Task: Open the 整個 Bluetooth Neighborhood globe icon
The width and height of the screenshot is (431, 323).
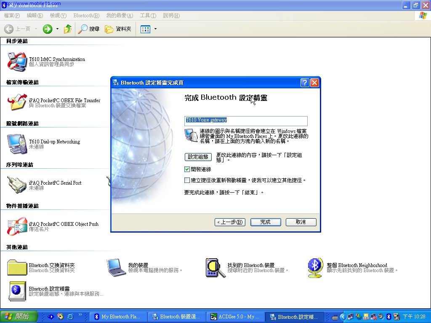Action: (x=315, y=268)
